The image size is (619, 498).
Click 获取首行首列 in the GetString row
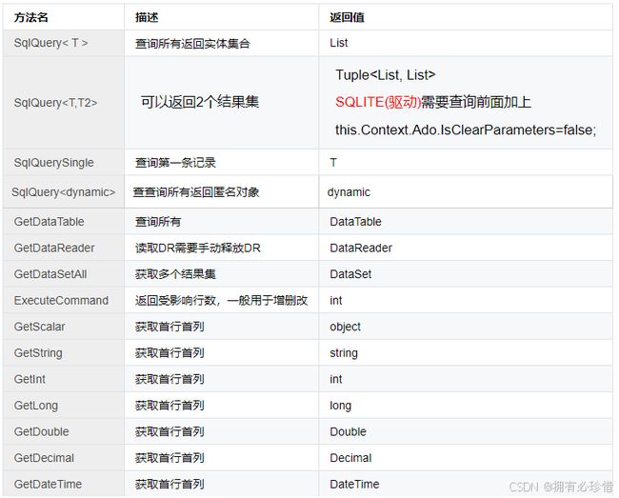170,352
